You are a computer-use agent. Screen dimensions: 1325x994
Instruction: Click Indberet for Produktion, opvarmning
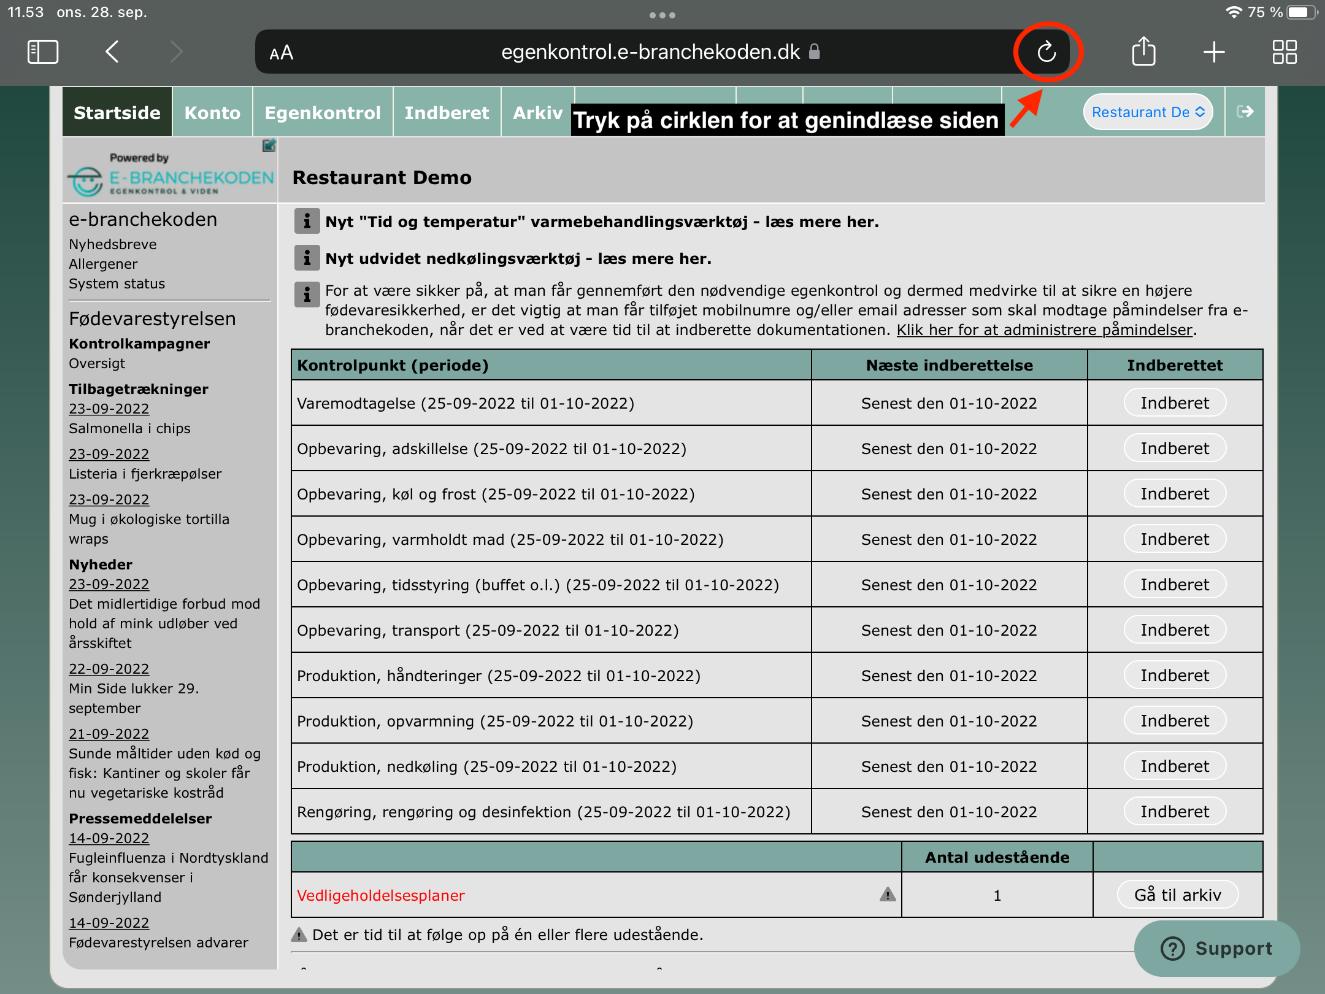1175,721
